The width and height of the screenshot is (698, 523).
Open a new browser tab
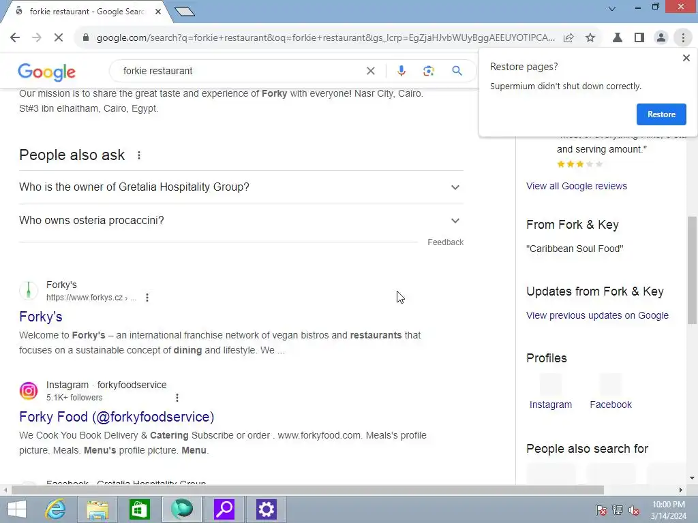click(x=185, y=12)
